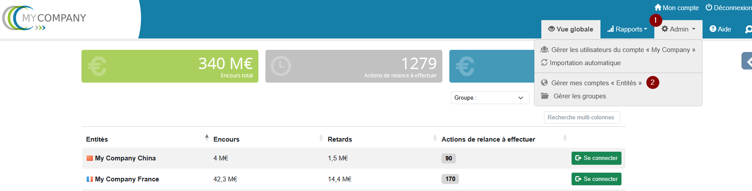Sort table by Encours column

pyautogui.click(x=267, y=139)
